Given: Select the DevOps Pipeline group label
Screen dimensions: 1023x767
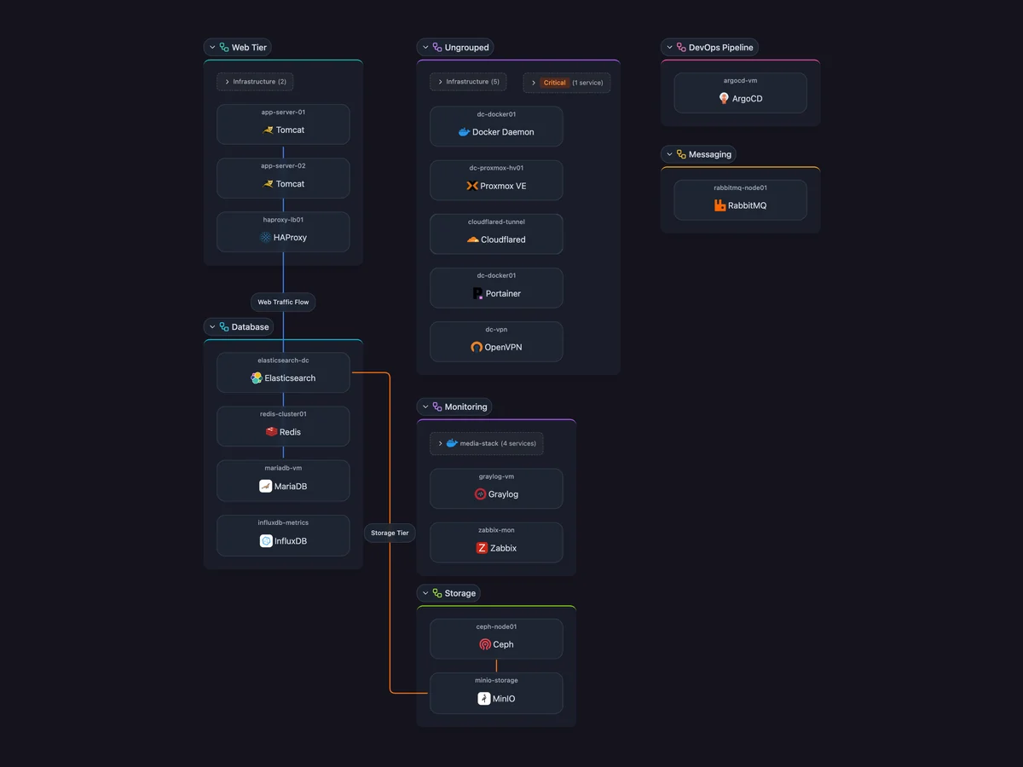Looking at the screenshot, I should 721,48.
